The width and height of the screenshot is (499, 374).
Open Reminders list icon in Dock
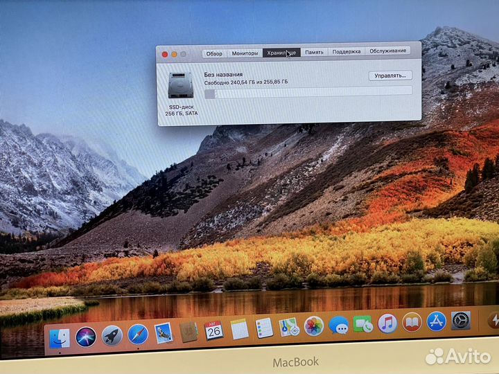coord(265,328)
